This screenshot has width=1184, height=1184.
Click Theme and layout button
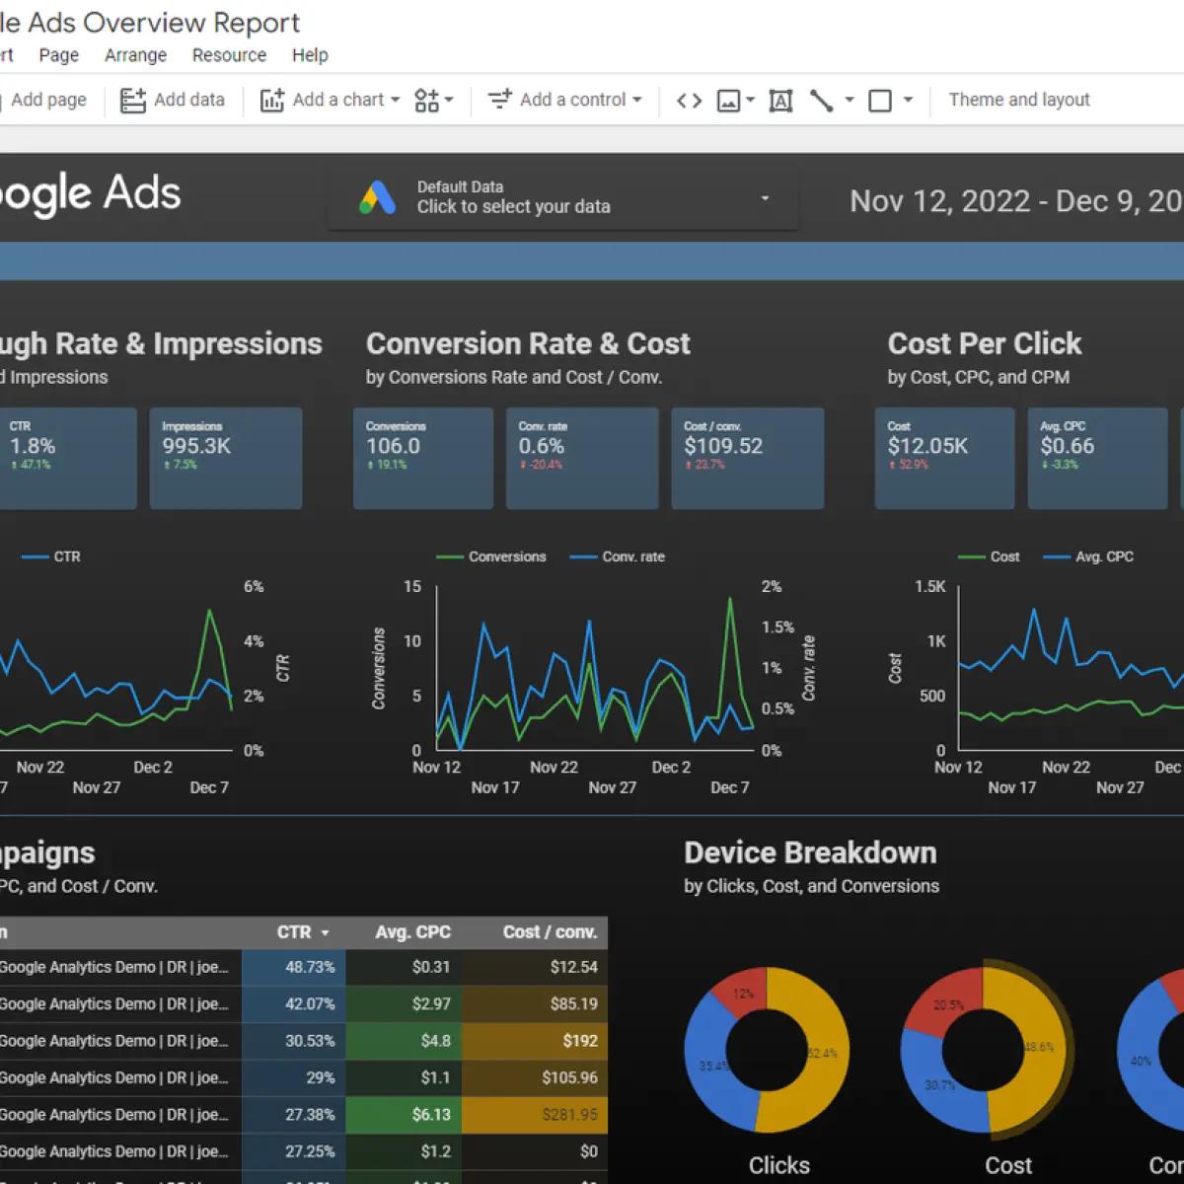pos(1019,100)
